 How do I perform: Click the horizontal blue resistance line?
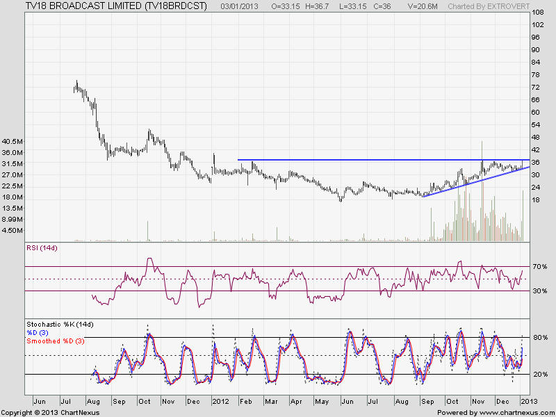click(361, 160)
